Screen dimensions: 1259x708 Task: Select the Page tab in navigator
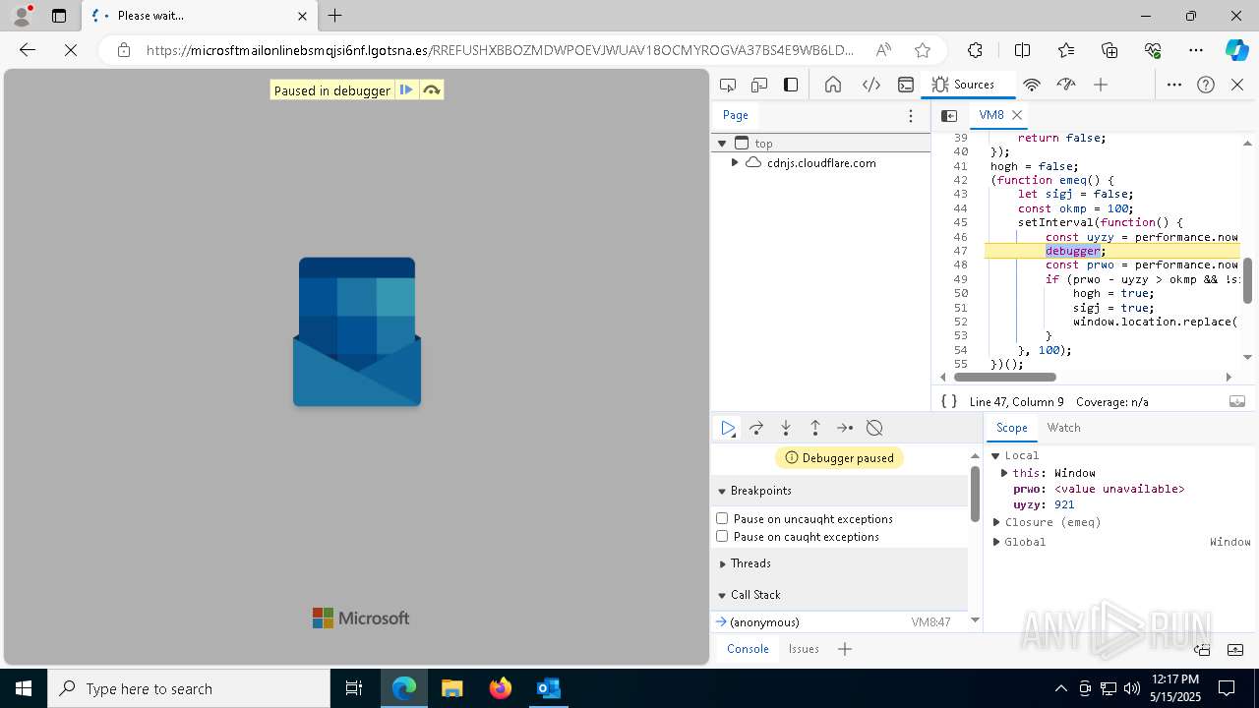(x=736, y=115)
